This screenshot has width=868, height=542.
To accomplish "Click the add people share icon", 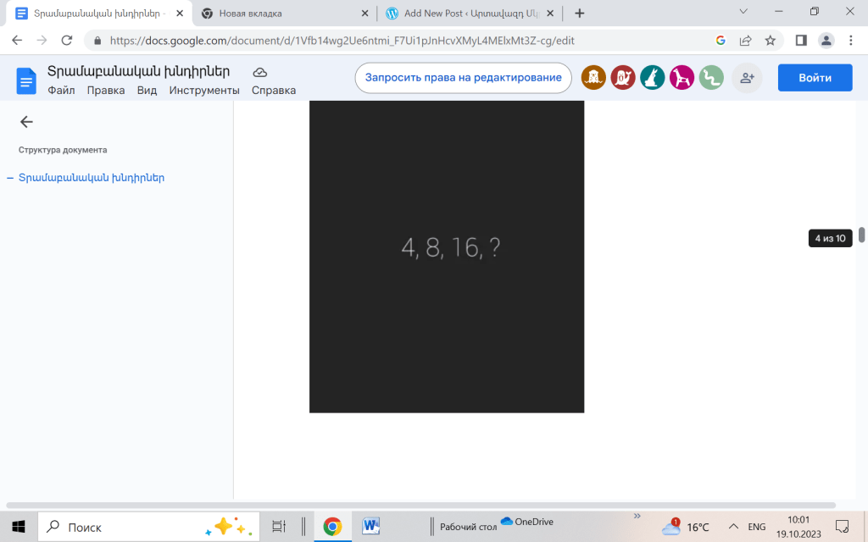I will tap(747, 78).
